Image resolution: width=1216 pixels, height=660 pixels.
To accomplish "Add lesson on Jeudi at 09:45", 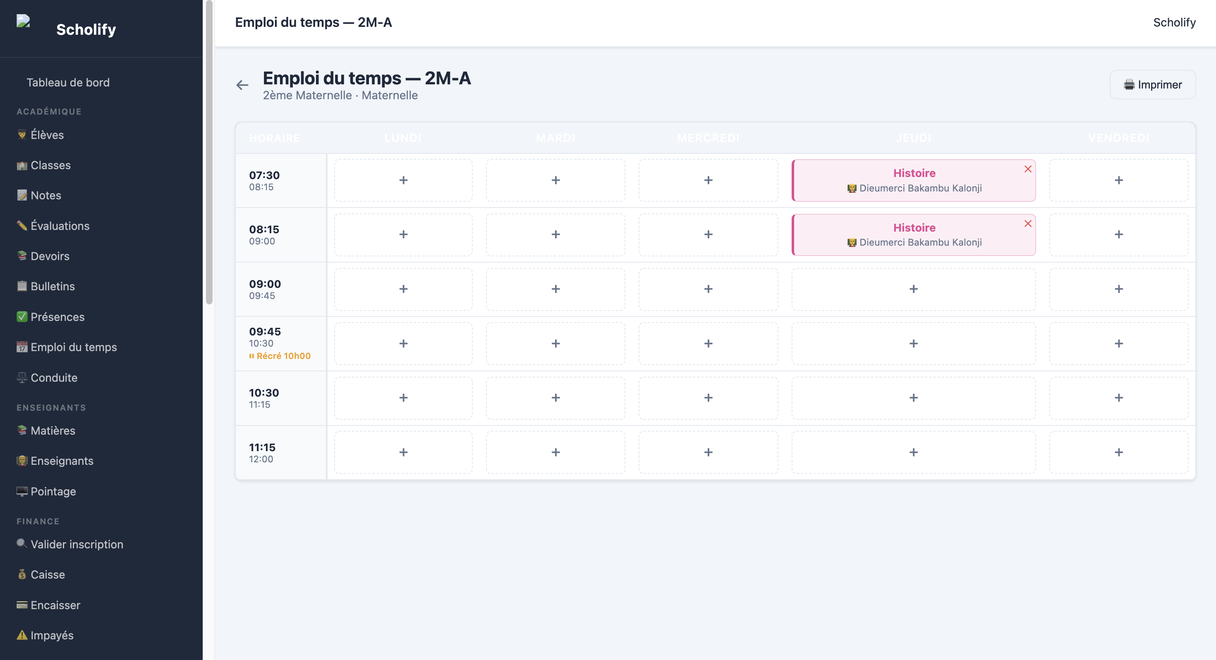I will 913,344.
